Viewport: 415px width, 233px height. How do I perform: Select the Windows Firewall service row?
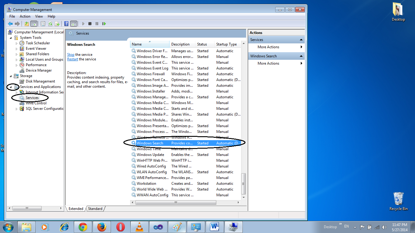(x=186, y=74)
